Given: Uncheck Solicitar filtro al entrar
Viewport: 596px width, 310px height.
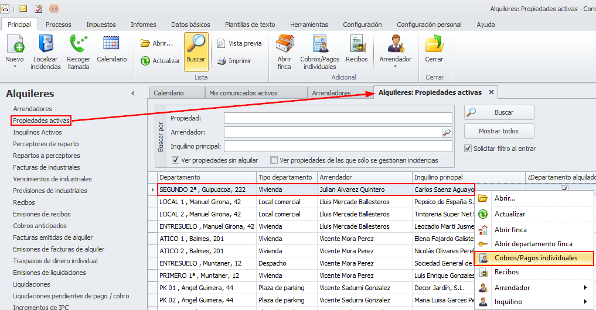Looking at the screenshot, I should 468,149.
